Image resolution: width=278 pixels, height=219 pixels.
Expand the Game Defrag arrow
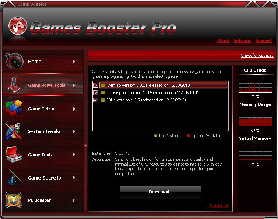[x=74, y=109]
